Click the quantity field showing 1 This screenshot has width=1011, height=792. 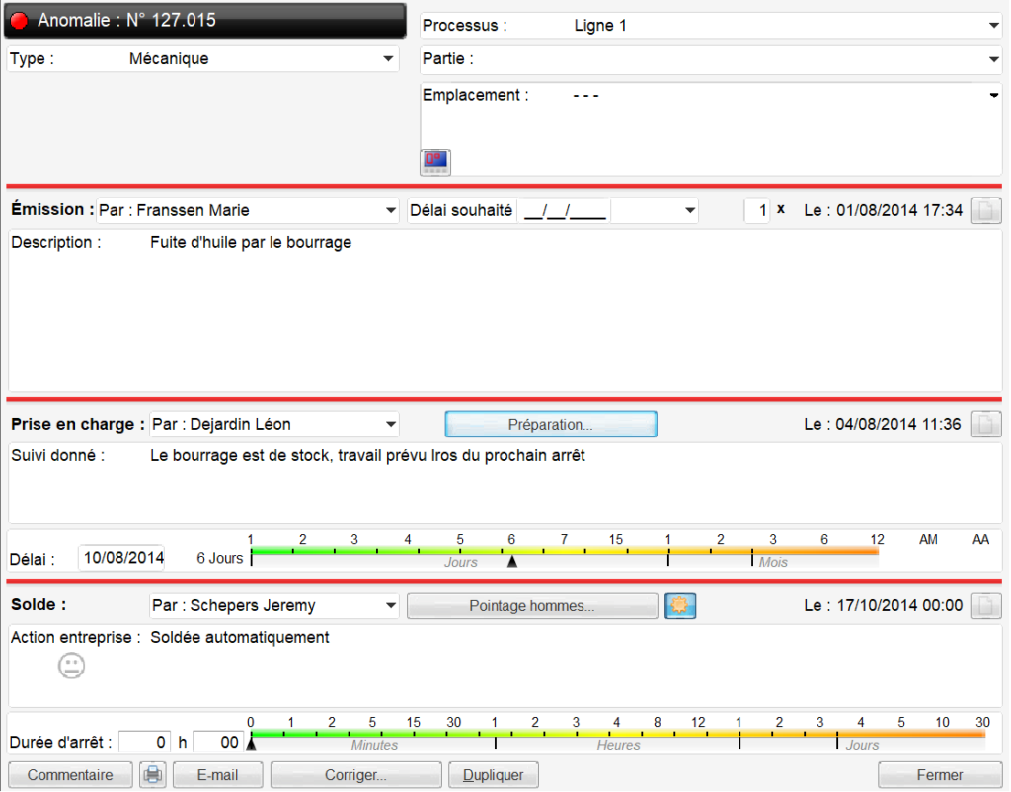click(757, 211)
